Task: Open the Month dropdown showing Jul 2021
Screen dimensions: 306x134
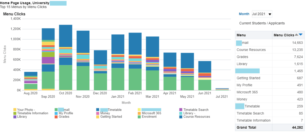Action: pos(262,14)
